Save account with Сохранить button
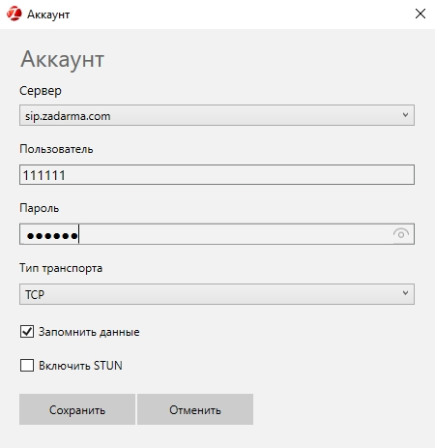The width and height of the screenshot is (435, 448). (77, 409)
